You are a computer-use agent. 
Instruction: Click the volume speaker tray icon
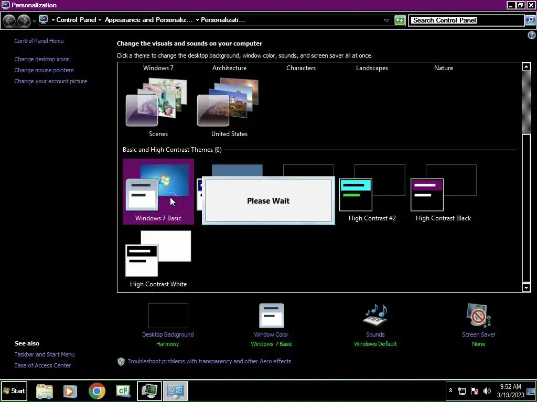487,391
